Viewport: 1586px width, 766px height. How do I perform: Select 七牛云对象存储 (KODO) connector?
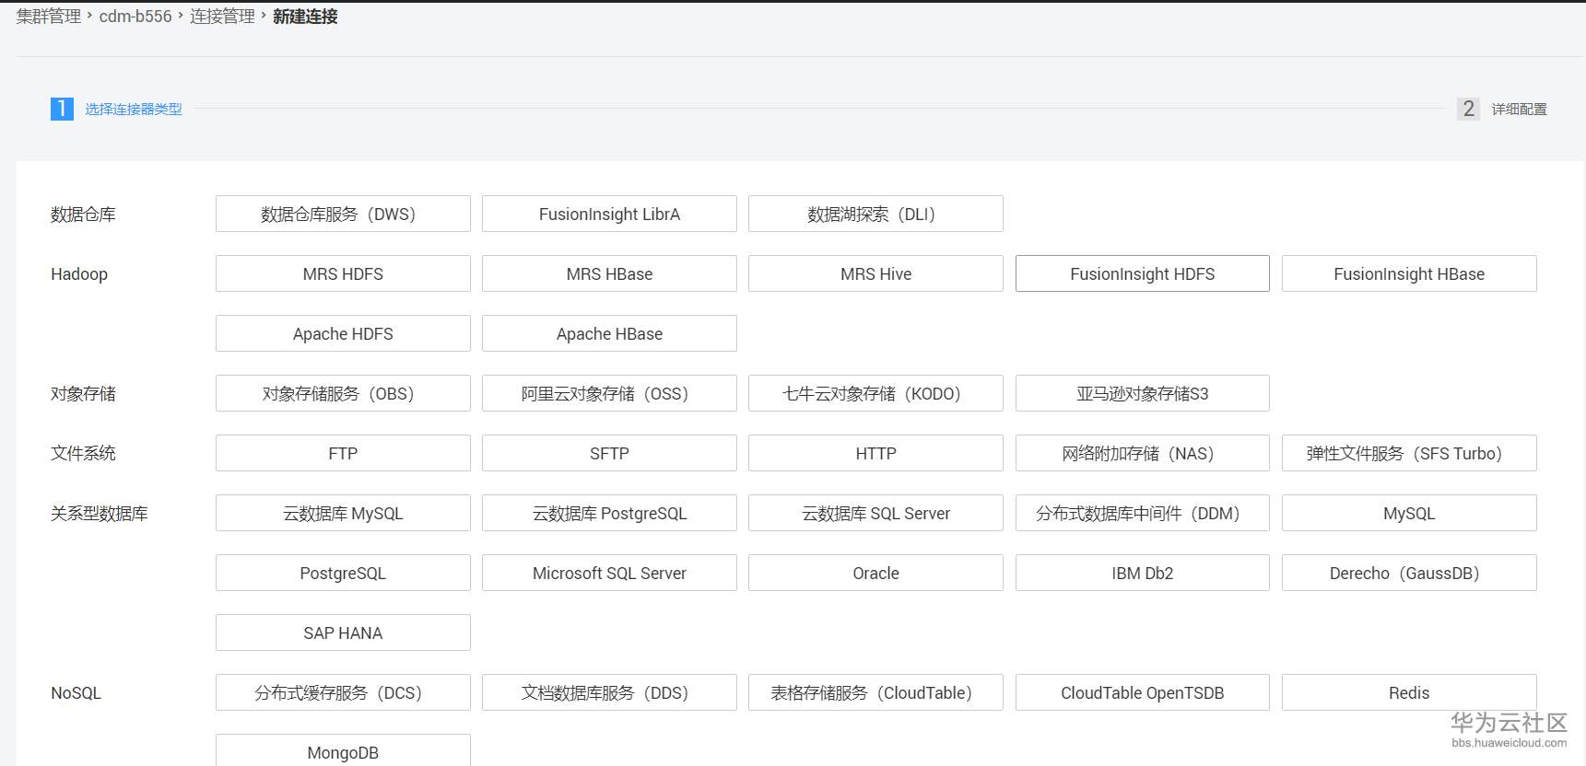pyautogui.click(x=875, y=393)
